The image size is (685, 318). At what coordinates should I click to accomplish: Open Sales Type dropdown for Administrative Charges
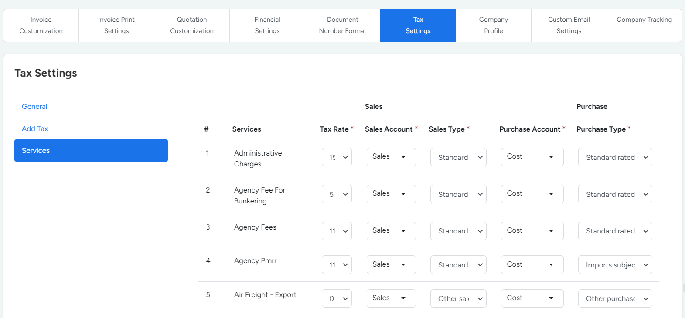click(x=458, y=157)
